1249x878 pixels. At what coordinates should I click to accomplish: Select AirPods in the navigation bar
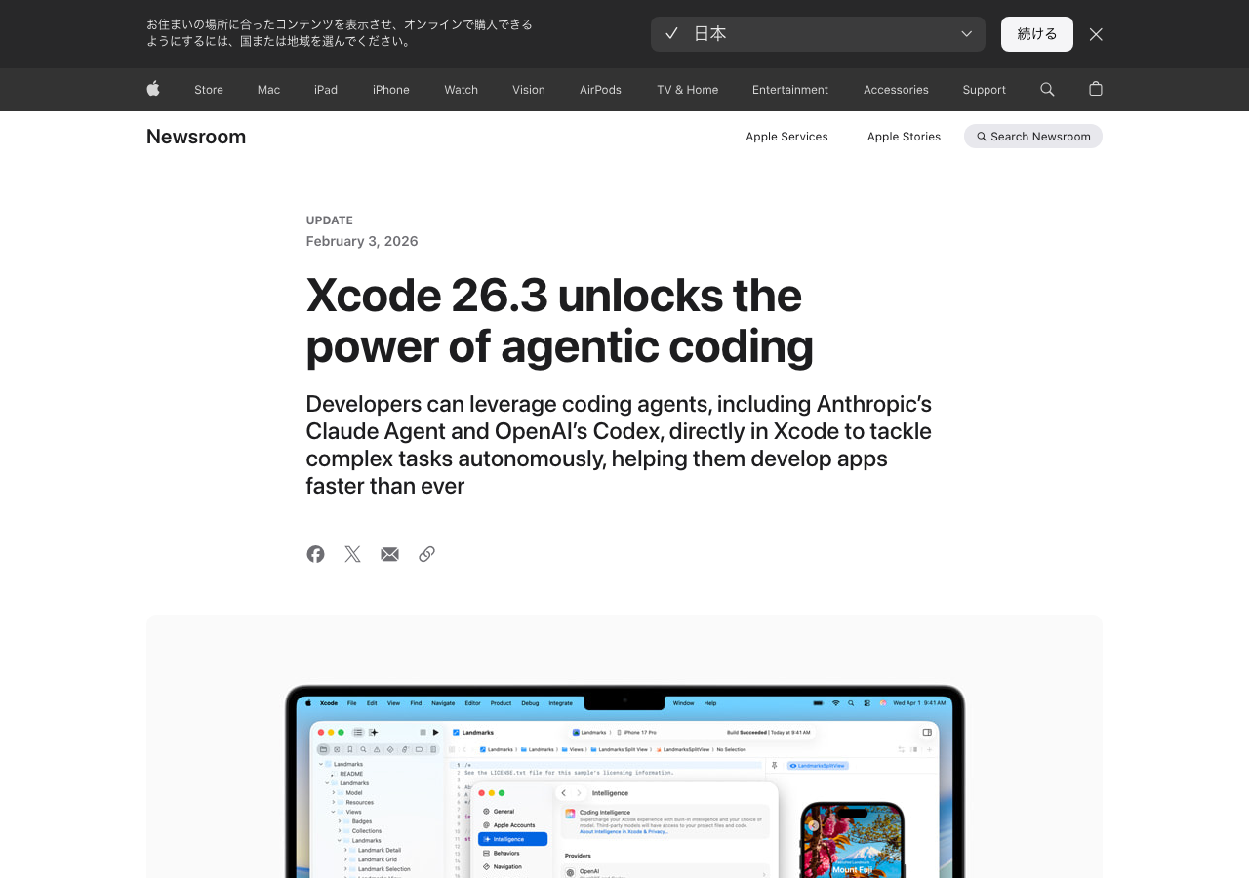click(600, 90)
